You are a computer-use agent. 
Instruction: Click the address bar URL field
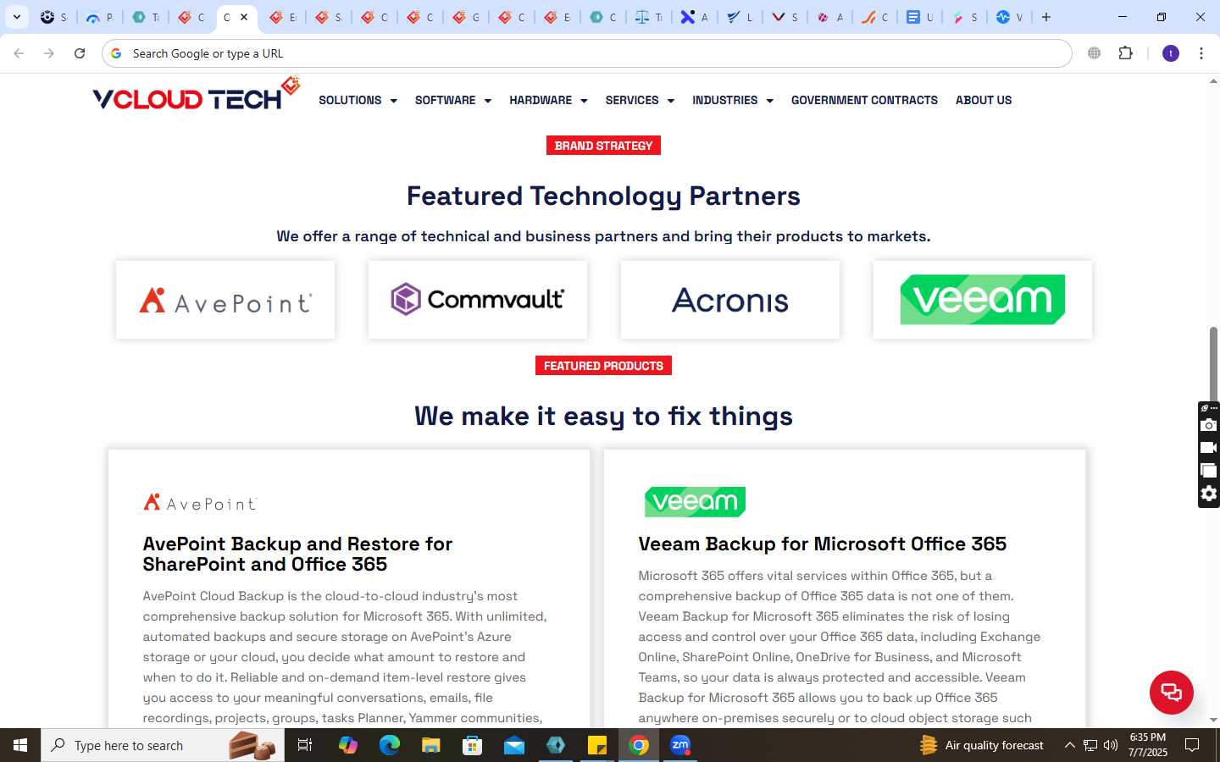[586, 53]
